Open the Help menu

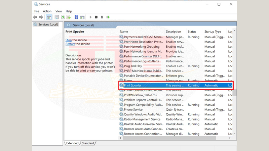[x=69, y=11]
